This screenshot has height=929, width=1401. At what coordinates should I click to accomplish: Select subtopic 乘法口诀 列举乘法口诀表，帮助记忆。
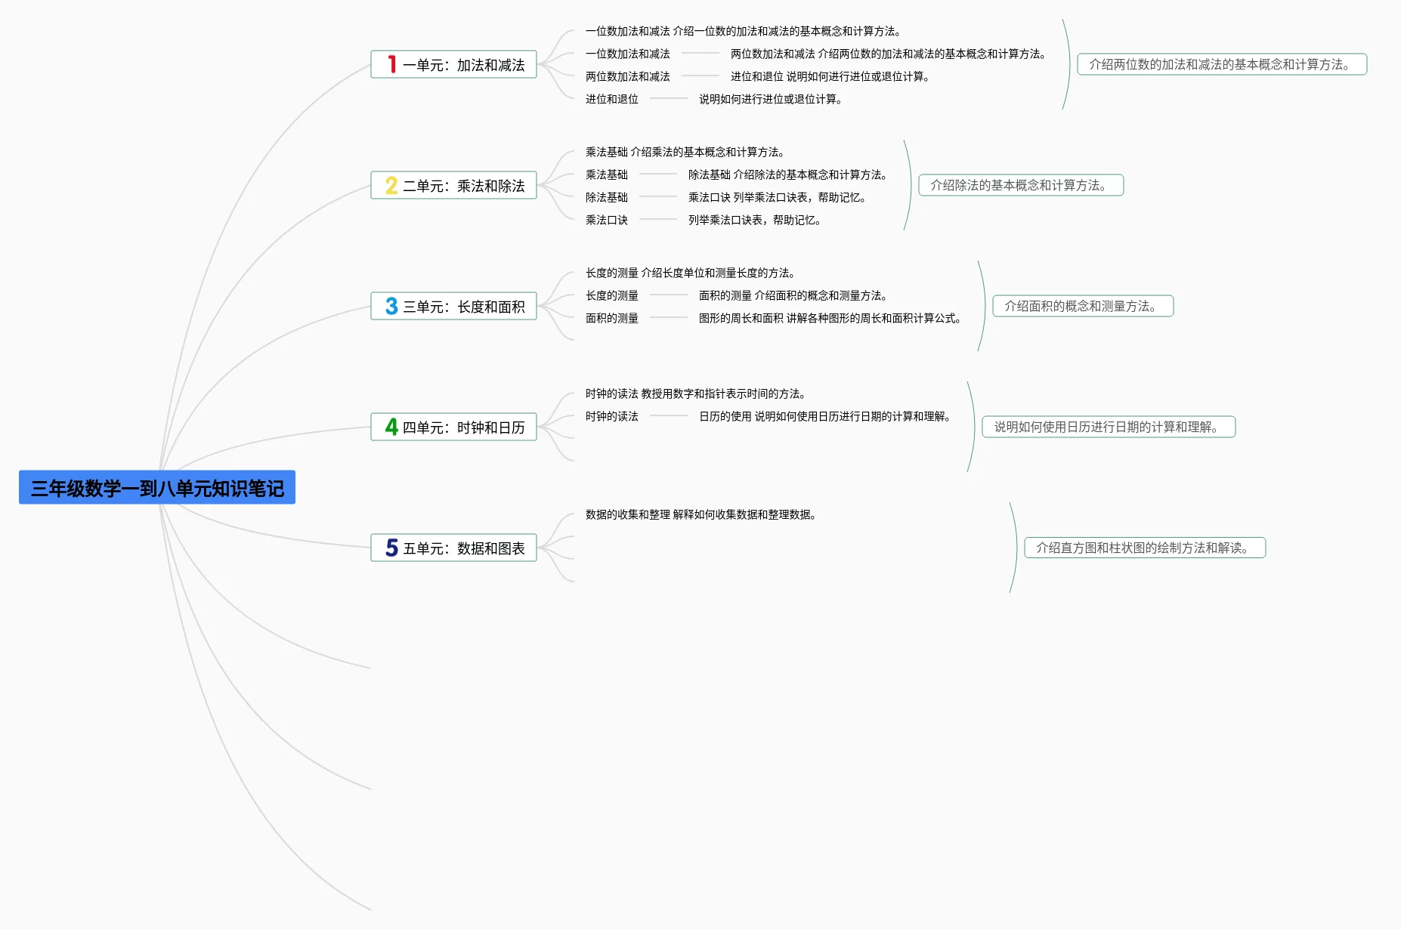click(778, 197)
